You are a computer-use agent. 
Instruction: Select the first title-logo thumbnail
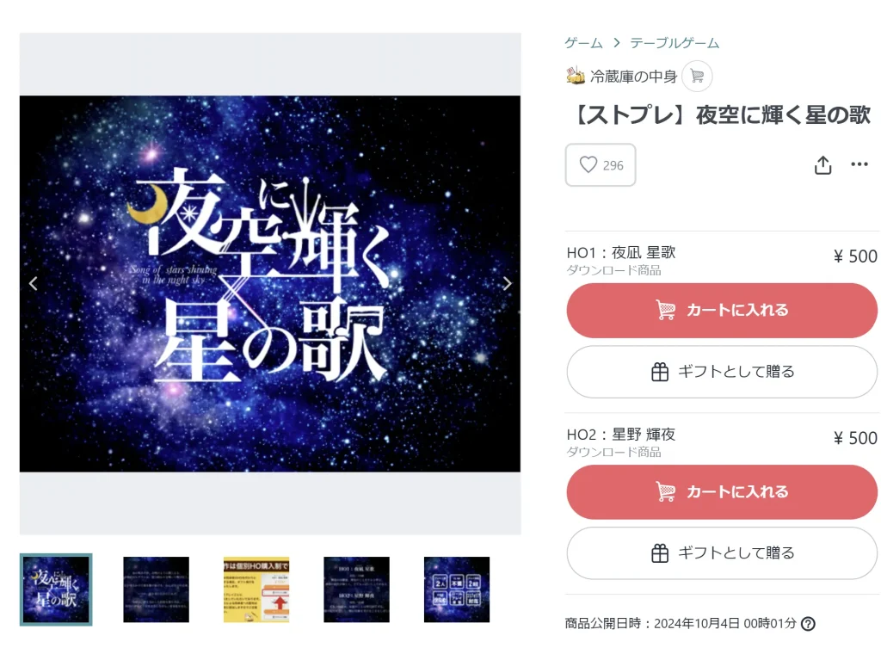pos(56,589)
